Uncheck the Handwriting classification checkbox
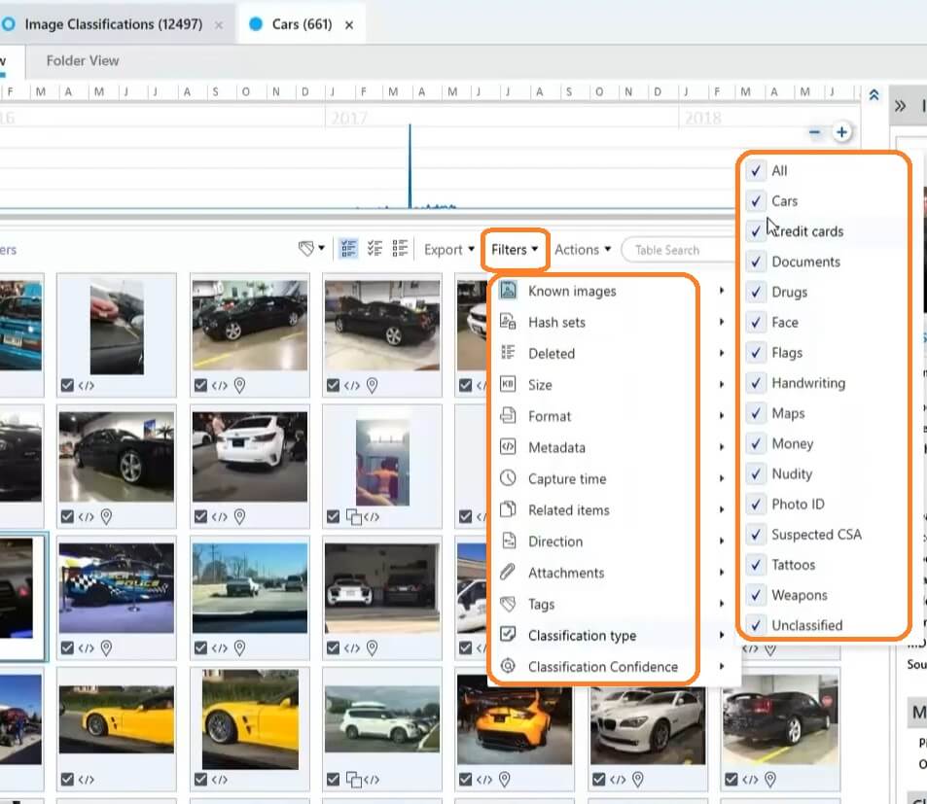 pos(756,383)
